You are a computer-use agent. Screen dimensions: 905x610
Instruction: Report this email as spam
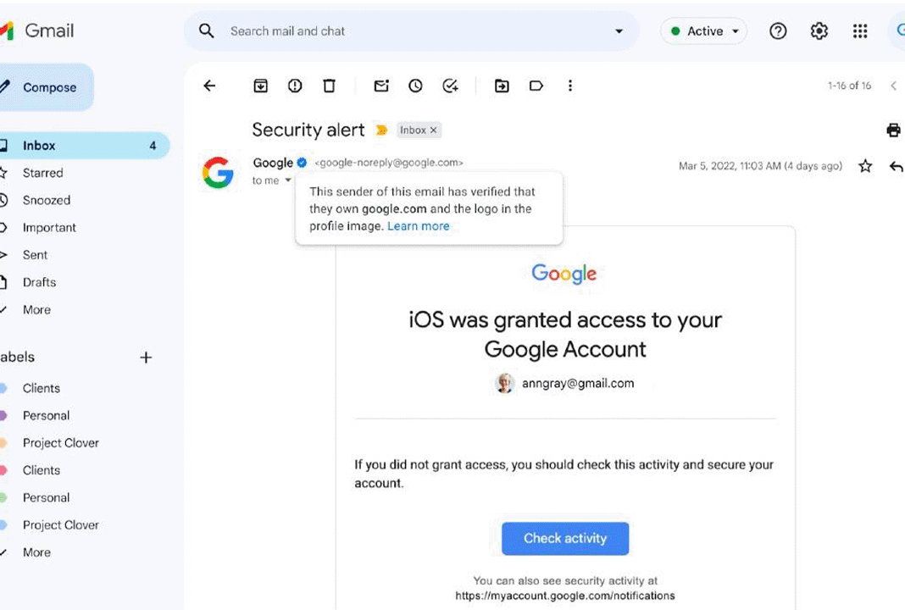click(295, 86)
